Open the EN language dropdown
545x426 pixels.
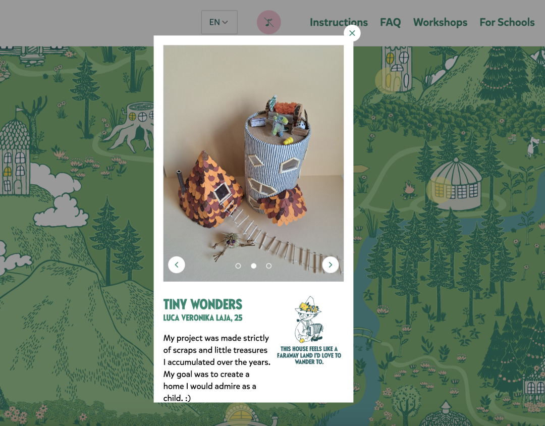[x=220, y=22]
